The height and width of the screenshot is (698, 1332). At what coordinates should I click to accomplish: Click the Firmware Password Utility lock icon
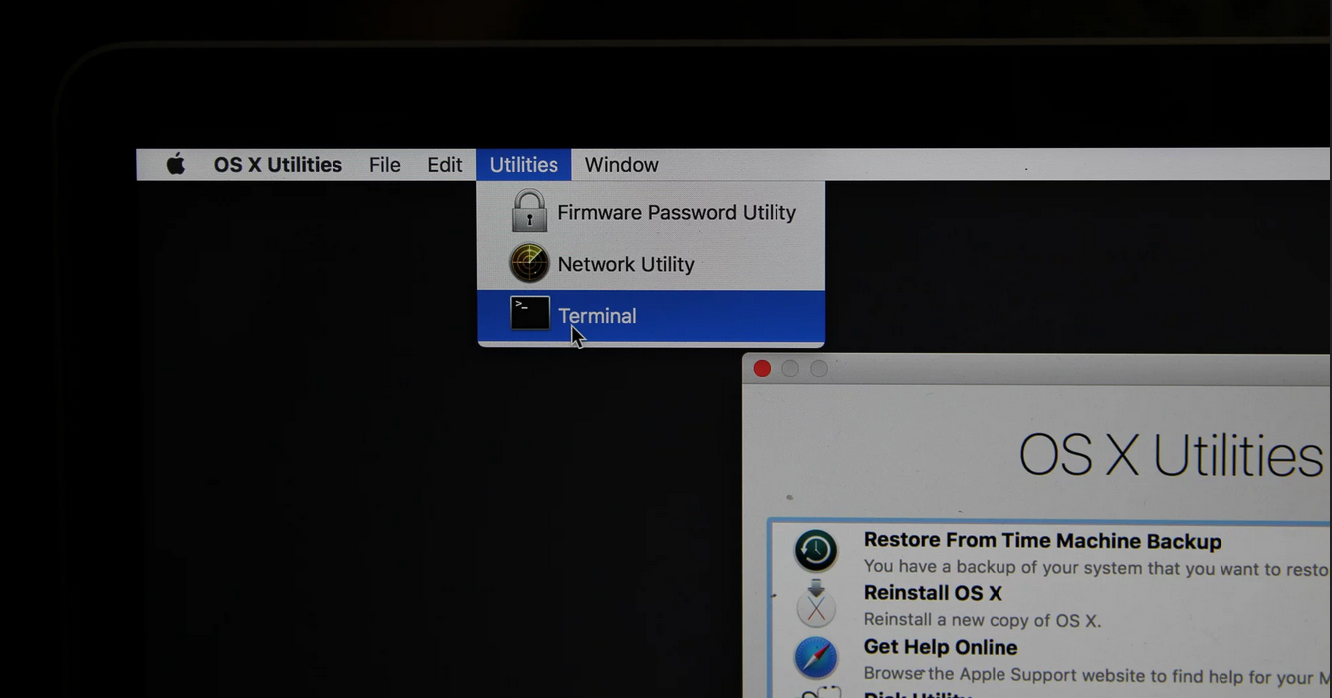(528, 210)
